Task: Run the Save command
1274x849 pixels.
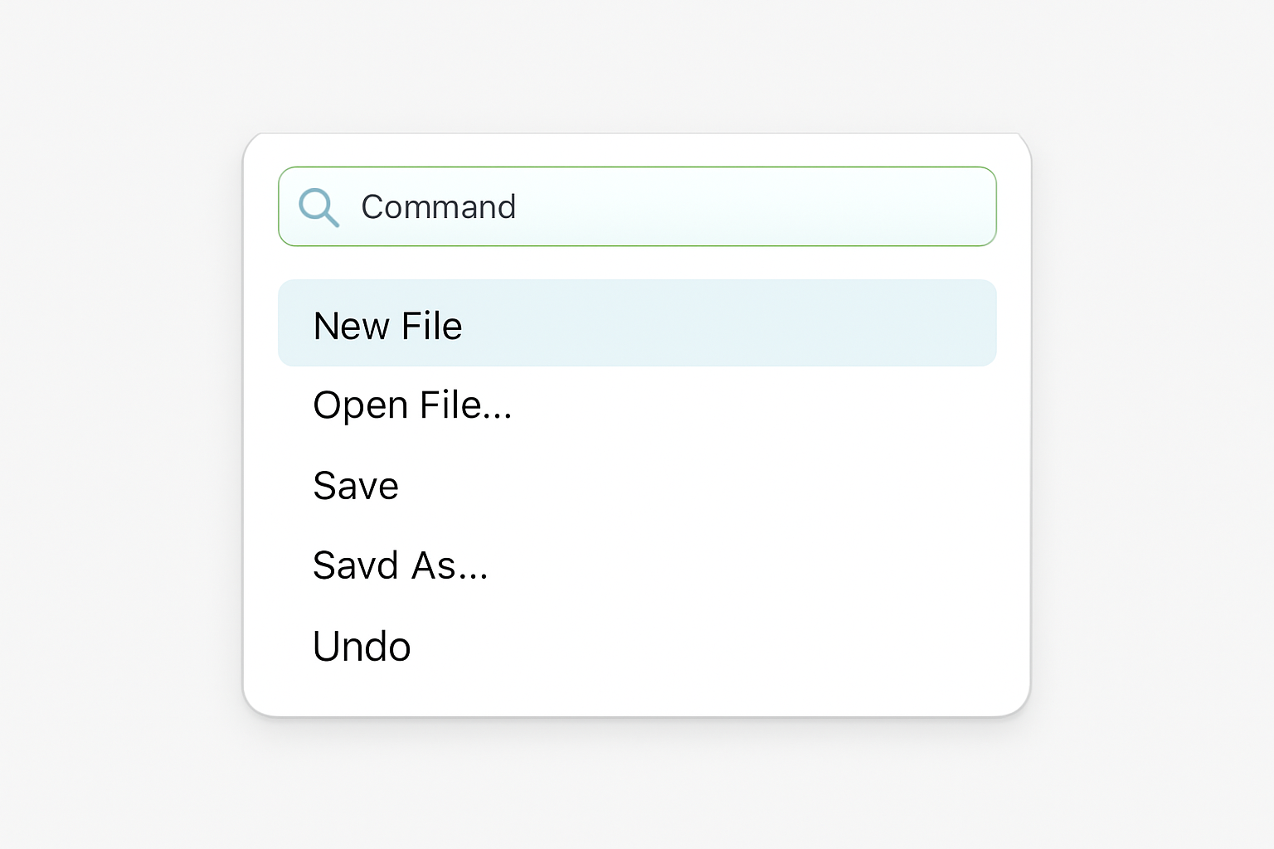Action: 637,486
